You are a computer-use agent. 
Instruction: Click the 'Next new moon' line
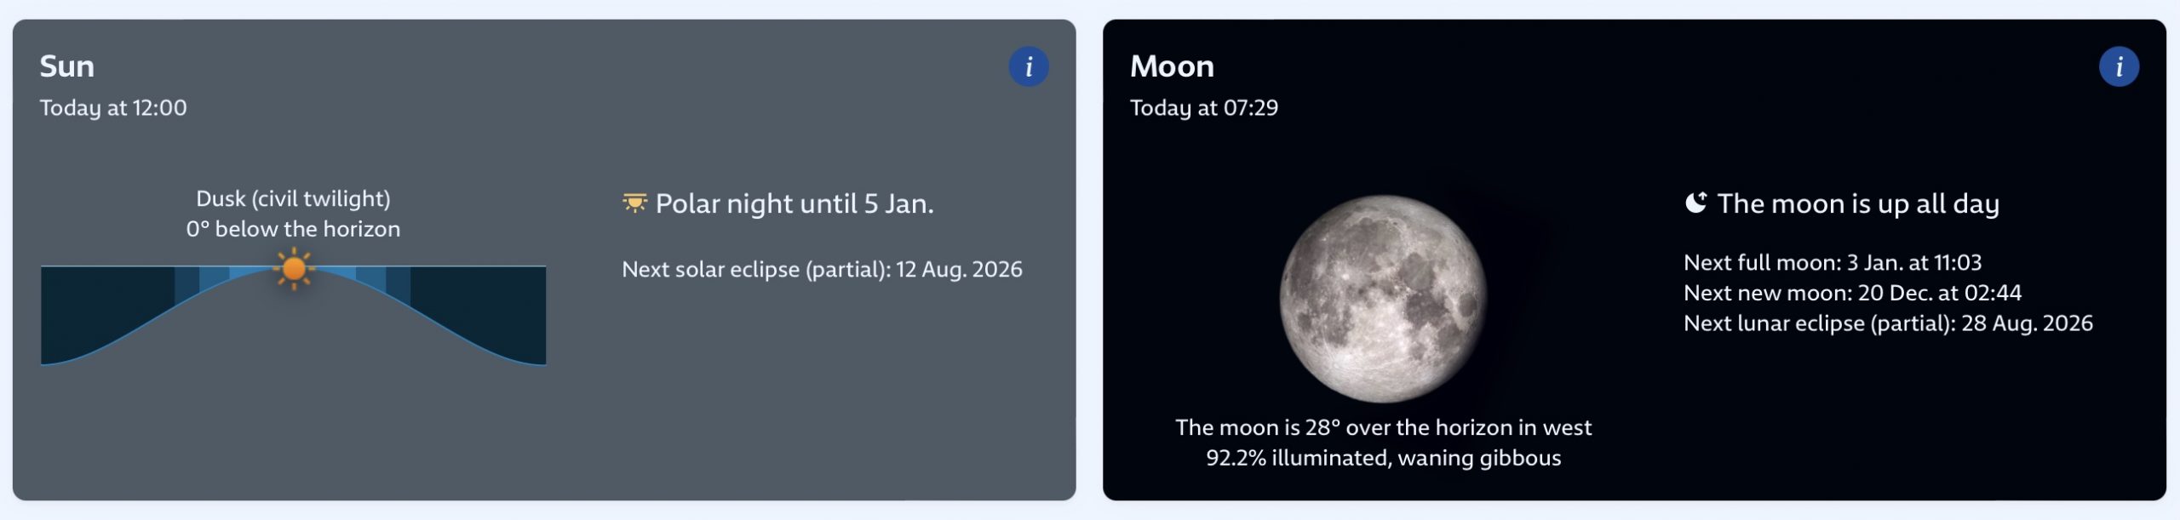(x=1851, y=293)
